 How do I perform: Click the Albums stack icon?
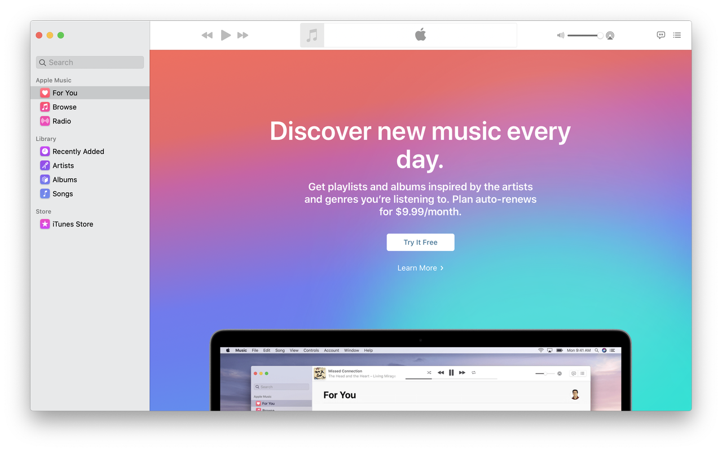click(x=45, y=180)
